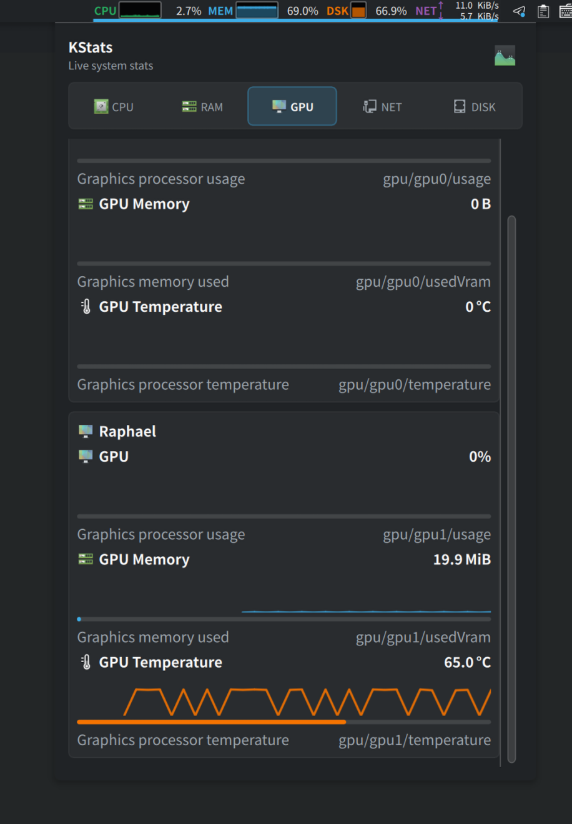Click the memory icon in the 19.9 MiB row
The width and height of the screenshot is (572, 824).
(x=86, y=559)
